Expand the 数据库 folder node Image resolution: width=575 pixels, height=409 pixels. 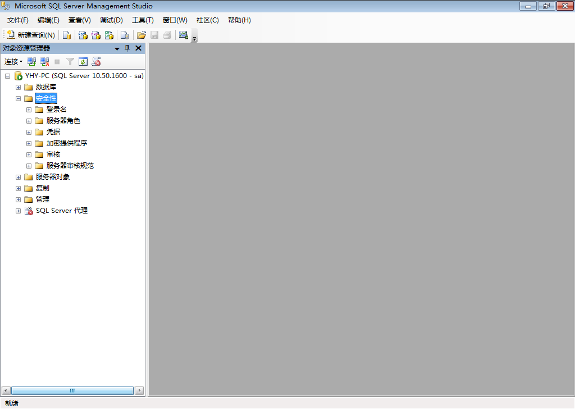tap(18, 87)
